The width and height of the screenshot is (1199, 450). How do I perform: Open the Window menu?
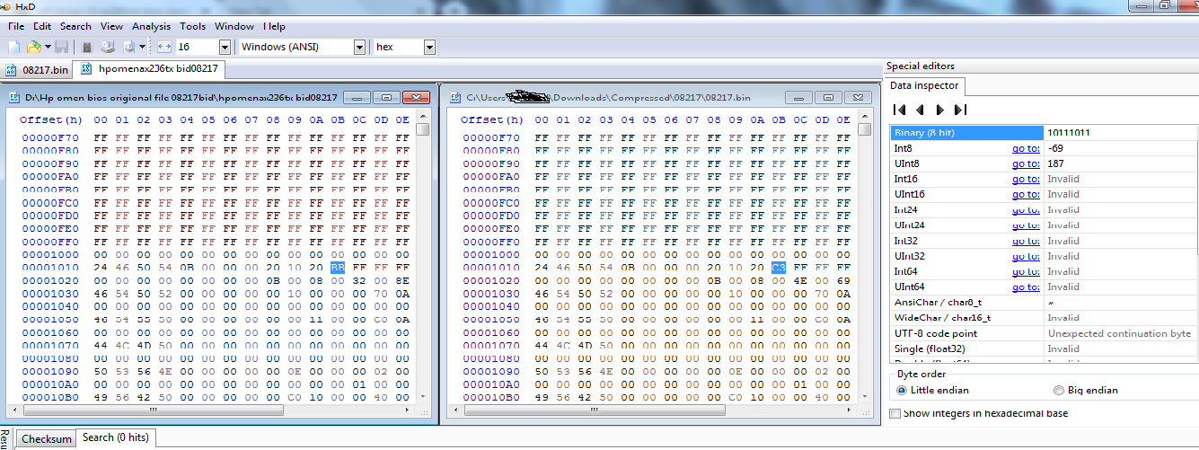235,26
